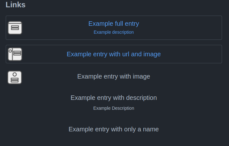Click the 'Example entry with description' title
Viewport: 229px width, 146px height.
click(113, 98)
